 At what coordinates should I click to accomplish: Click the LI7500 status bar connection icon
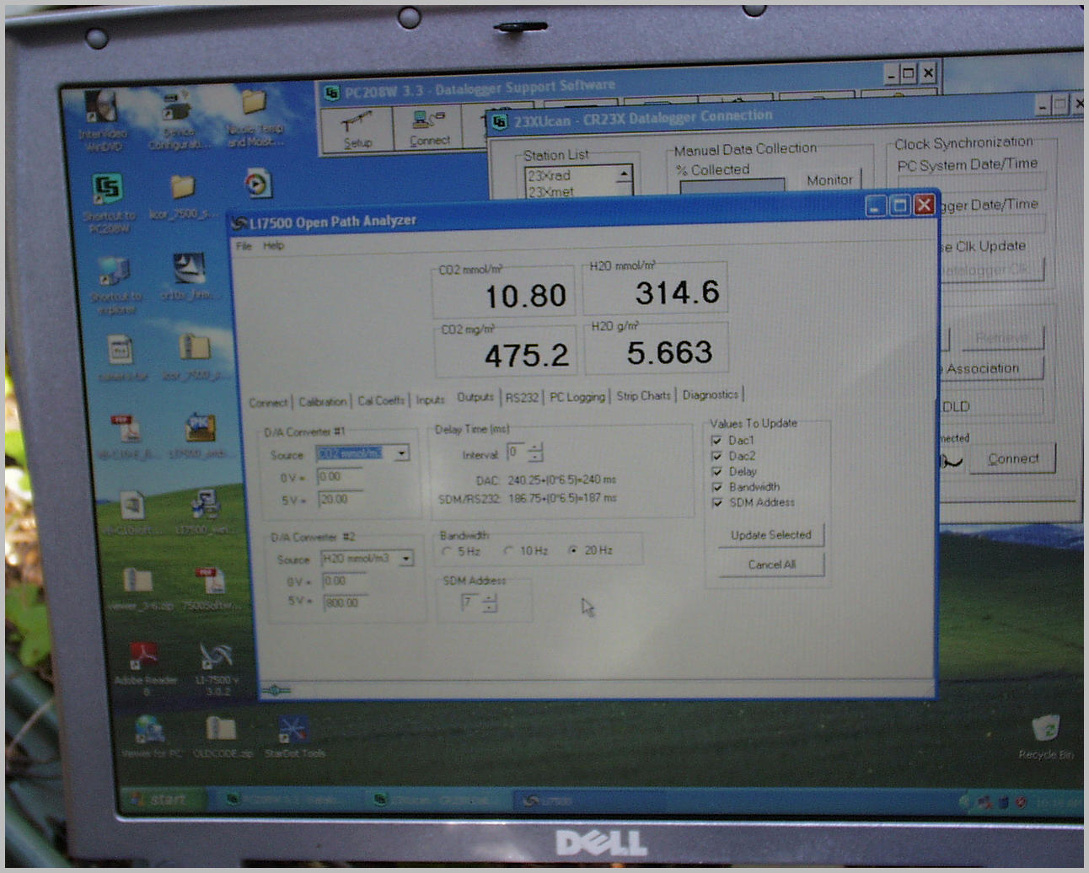coord(276,690)
